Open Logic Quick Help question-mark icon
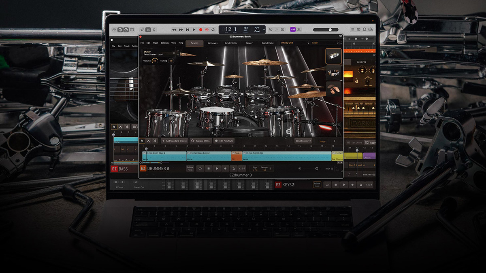The height and width of the screenshot is (273, 486). (x=126, y=30)
